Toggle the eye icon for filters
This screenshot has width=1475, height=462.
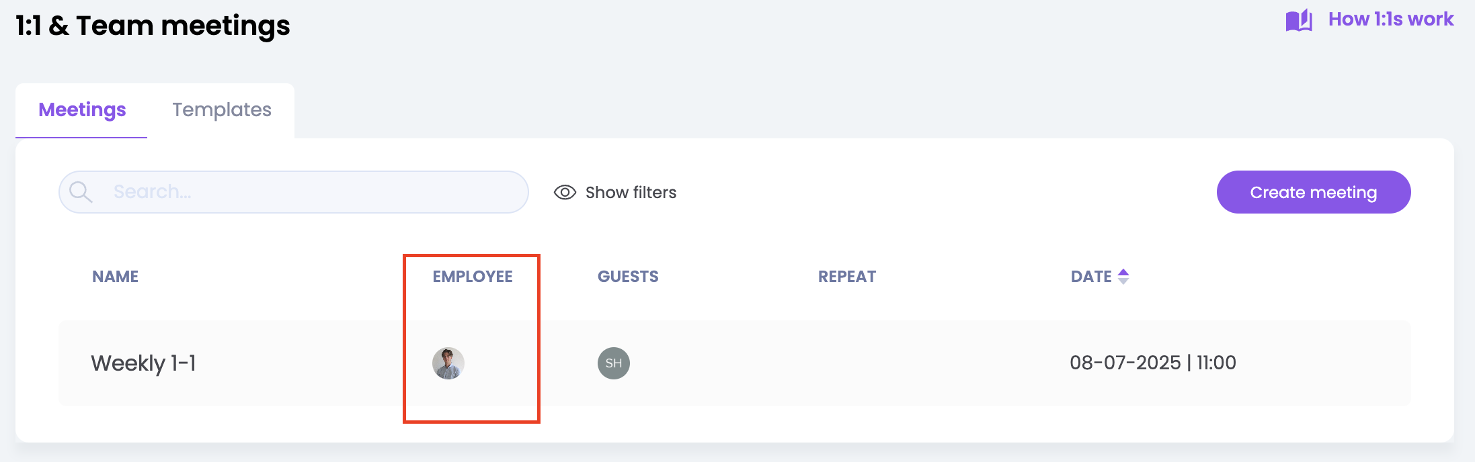[x=565, y=193]
